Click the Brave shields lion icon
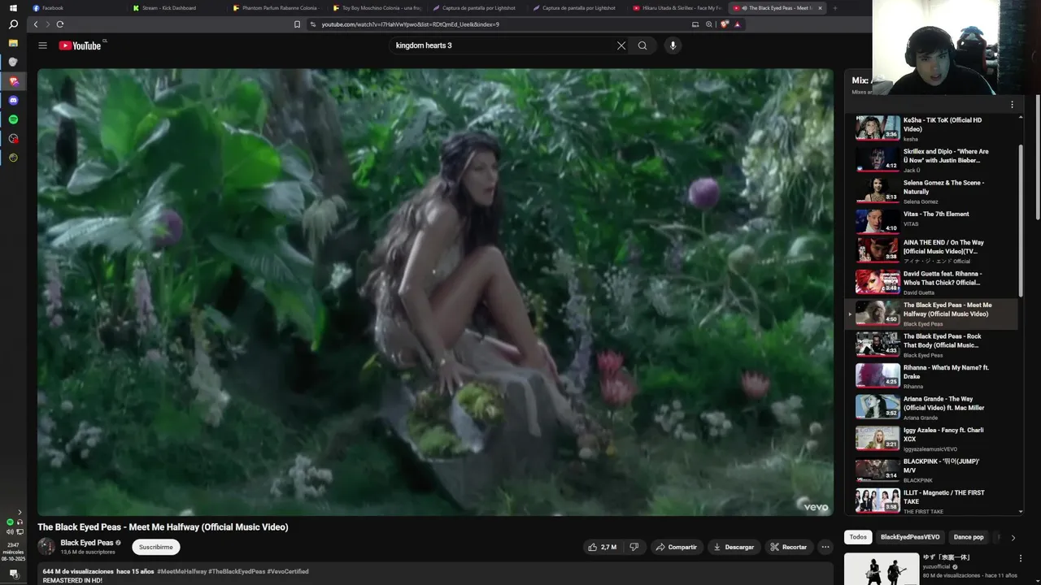Image resolution: width=1041 pixels, height=585 pixels. click(725, 24)
